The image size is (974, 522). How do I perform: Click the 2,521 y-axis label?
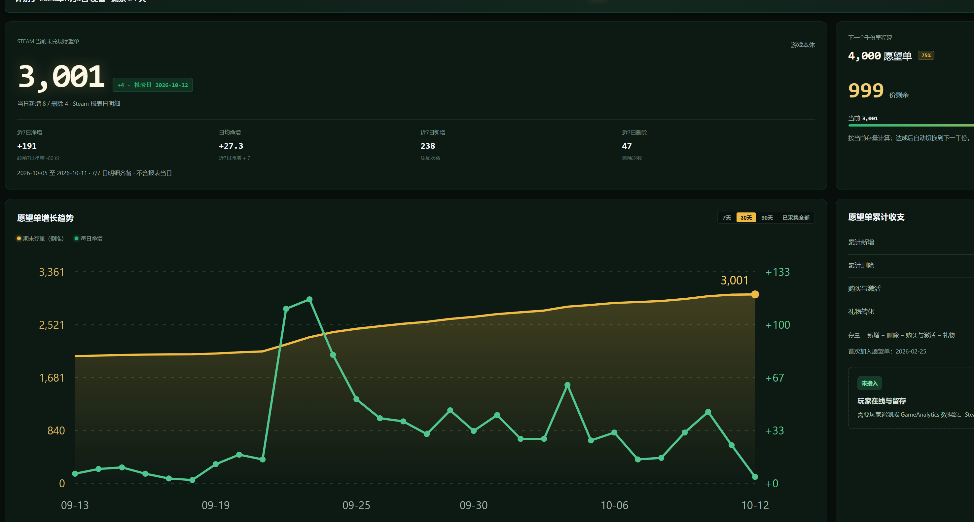[52, 325]
